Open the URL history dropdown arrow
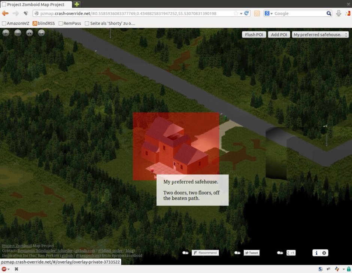 241,13
